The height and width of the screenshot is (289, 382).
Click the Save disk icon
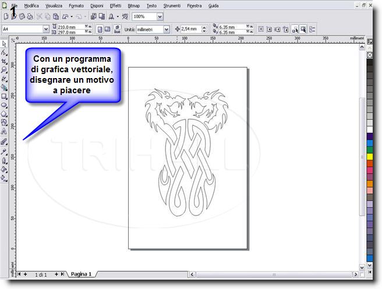pos(22,16)
